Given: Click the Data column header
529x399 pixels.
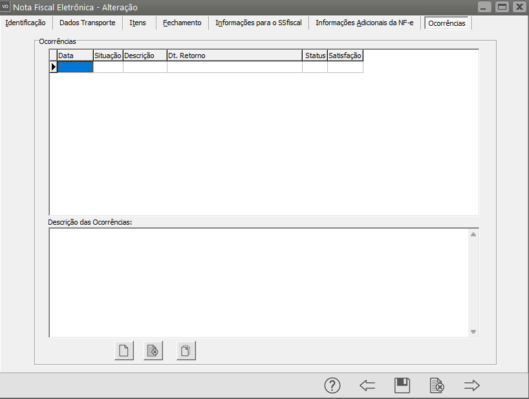Looking at the screenshot, I should [x=74, y=56].
